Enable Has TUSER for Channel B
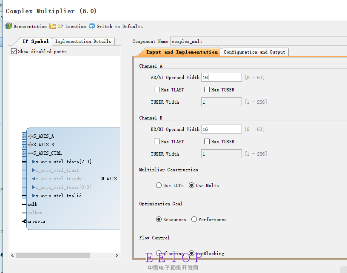The width and height of the screenshot is (347, 273). [207, 142]
